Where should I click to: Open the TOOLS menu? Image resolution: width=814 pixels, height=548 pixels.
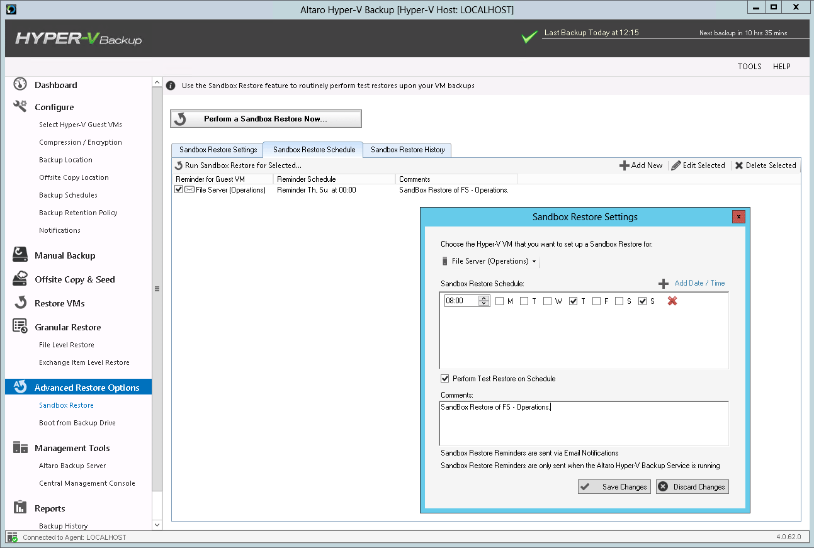coord(750,67)
